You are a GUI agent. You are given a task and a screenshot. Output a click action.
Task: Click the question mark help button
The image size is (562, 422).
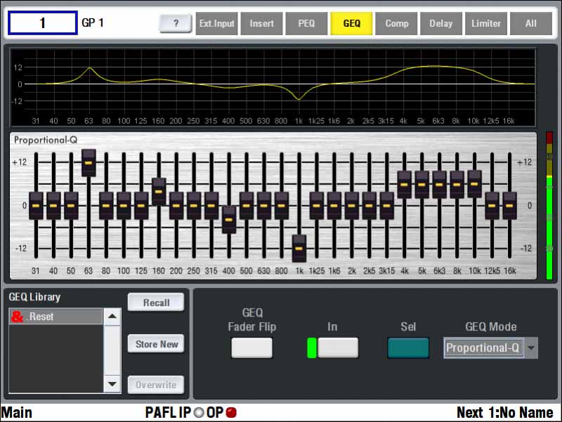click(x=176, y=23)
